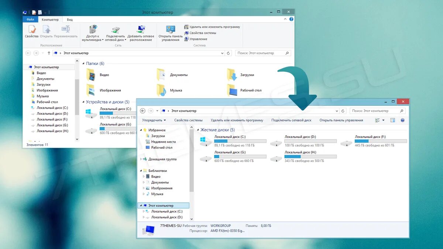Click the computer icon in details pane
443x249 pixels.
pyautogui.click(x=148, y=230)
